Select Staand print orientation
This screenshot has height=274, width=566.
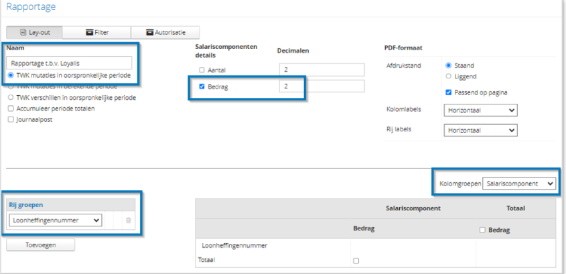click(x=448, y=66)
